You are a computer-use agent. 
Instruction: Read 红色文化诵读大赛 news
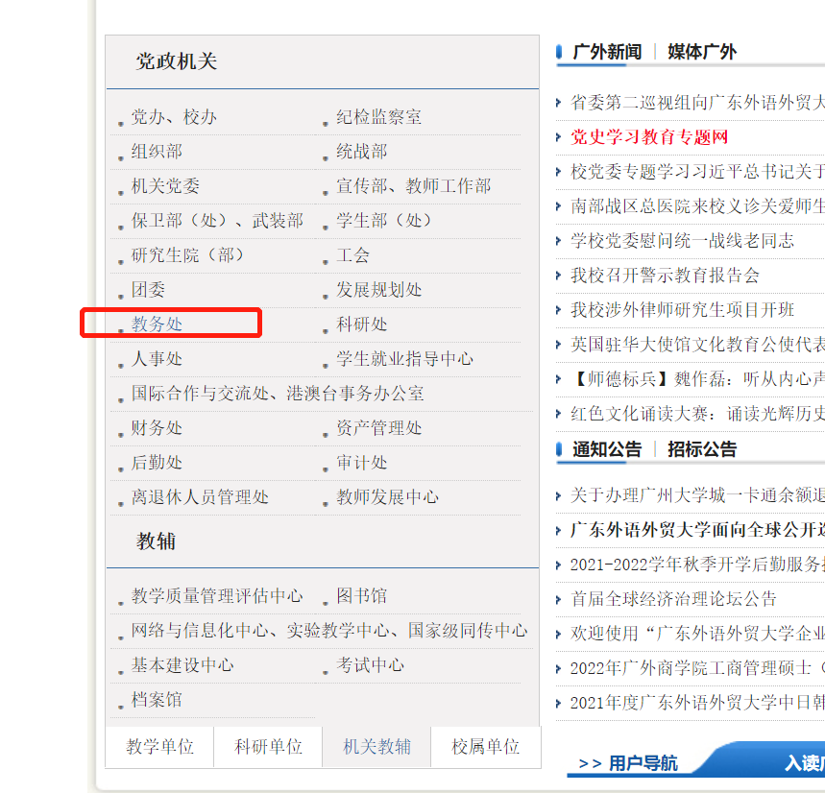pos(697,414)
